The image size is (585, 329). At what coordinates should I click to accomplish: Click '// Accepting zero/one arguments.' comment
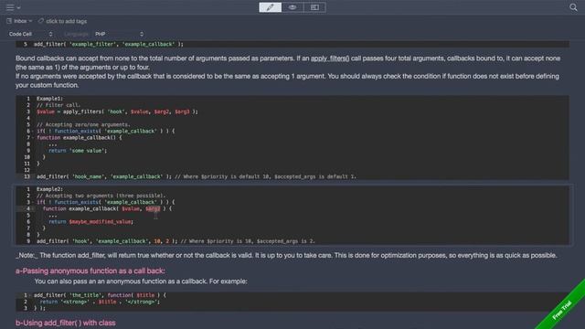tap(83, 124)
